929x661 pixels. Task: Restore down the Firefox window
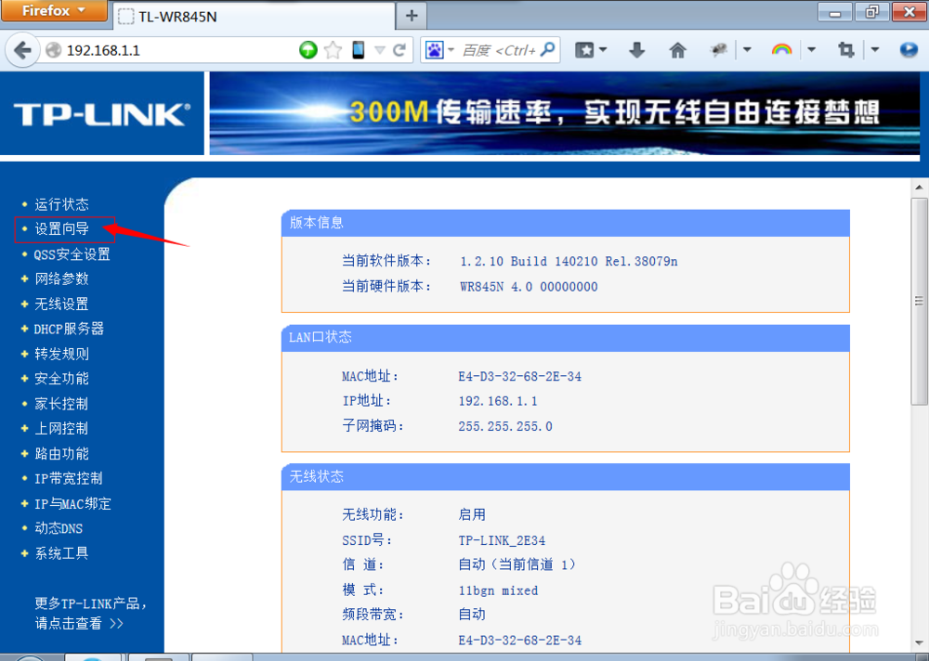pos(871,12)
